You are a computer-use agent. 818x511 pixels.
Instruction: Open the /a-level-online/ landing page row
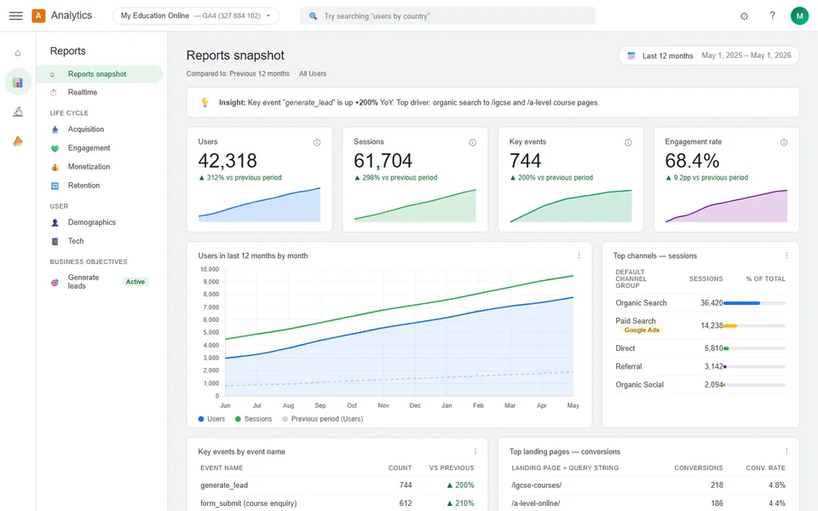click(648, 503)
